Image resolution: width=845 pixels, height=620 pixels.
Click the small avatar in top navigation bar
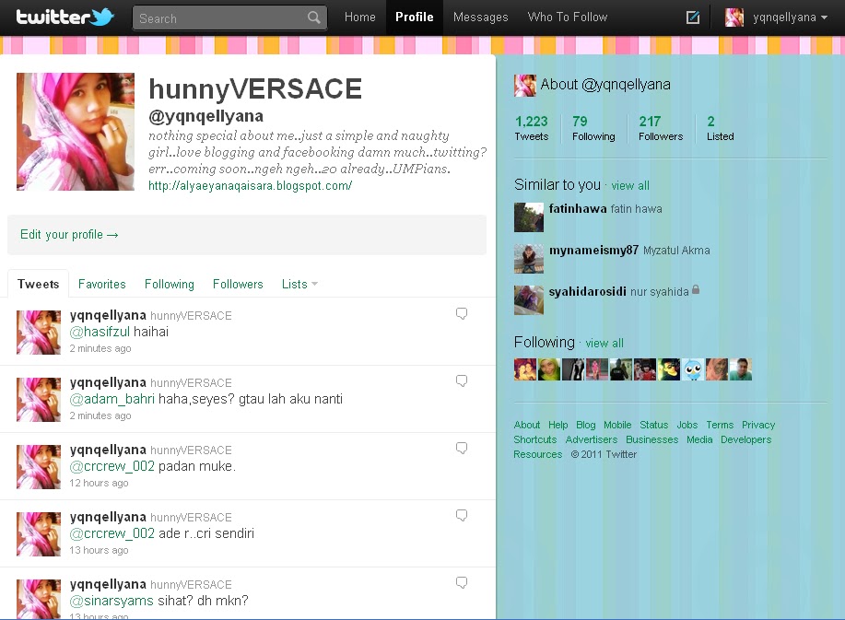(x=734, y=18)
